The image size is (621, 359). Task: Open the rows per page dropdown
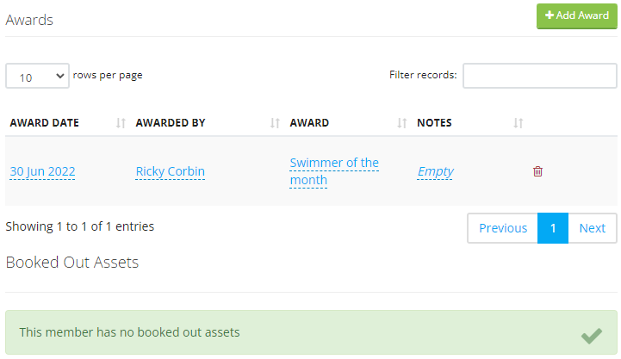point(37,77)
